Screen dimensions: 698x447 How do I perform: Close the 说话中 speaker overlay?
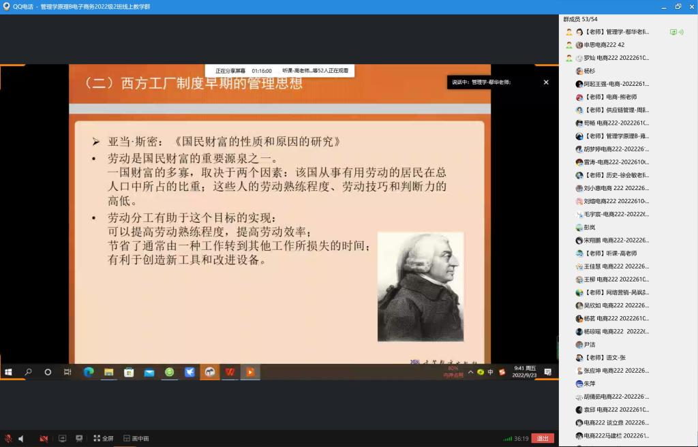click(x=545, y=82)
